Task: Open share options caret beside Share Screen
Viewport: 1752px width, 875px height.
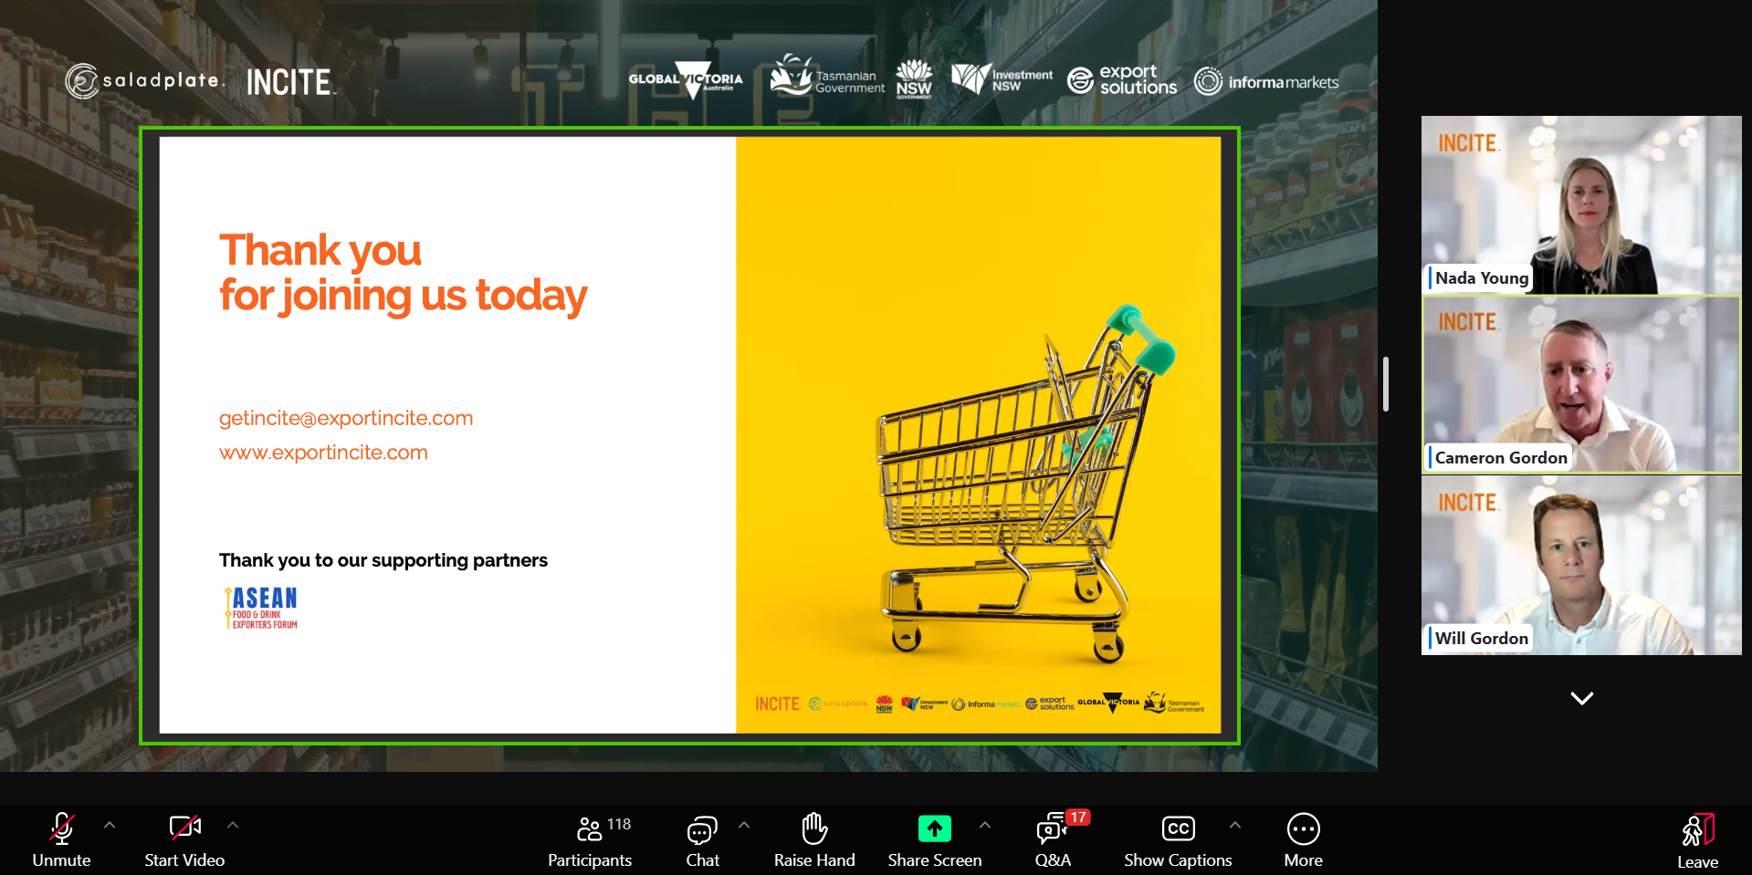Action: (x=984, y=825)
